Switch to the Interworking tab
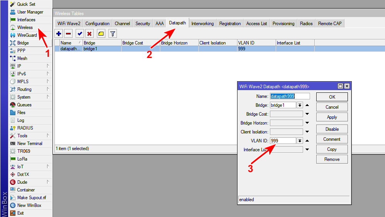Screen dimensions: 385x217 203,24
